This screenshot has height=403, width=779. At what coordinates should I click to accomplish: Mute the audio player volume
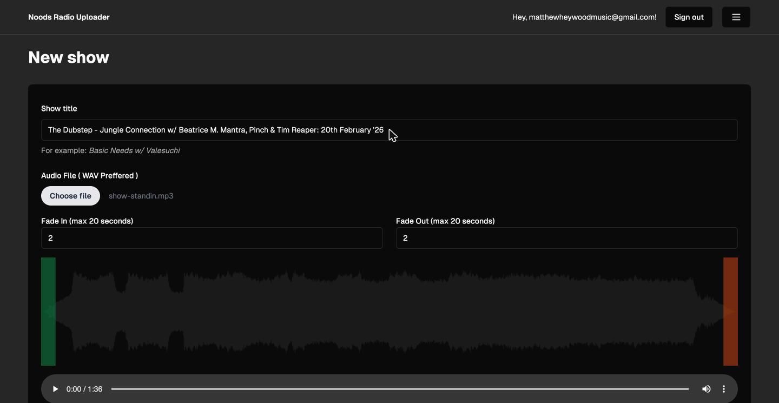point(706,389)
